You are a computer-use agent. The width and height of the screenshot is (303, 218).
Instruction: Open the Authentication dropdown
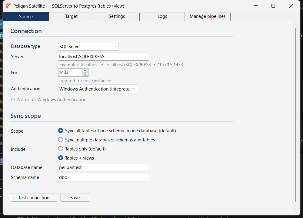pyautogui.click(x=97, y=89)
